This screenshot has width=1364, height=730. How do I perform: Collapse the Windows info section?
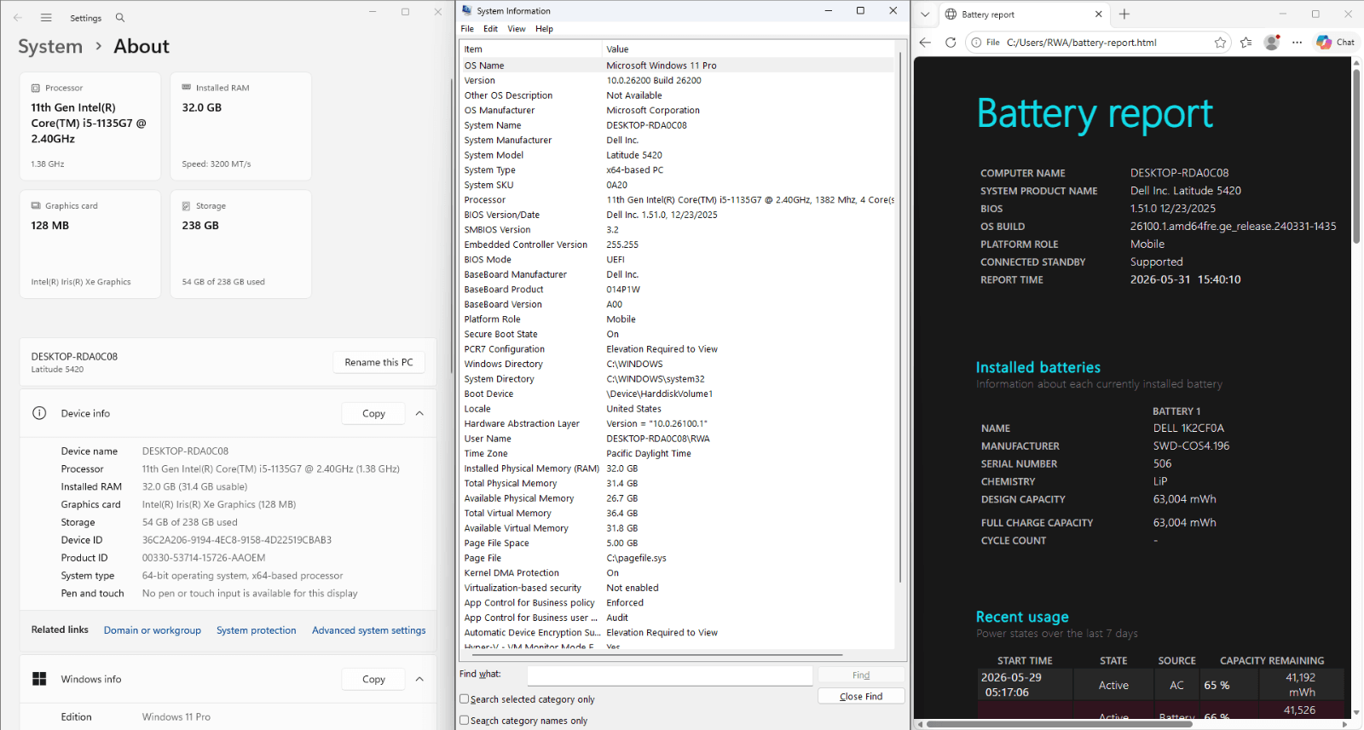point(419,679)
